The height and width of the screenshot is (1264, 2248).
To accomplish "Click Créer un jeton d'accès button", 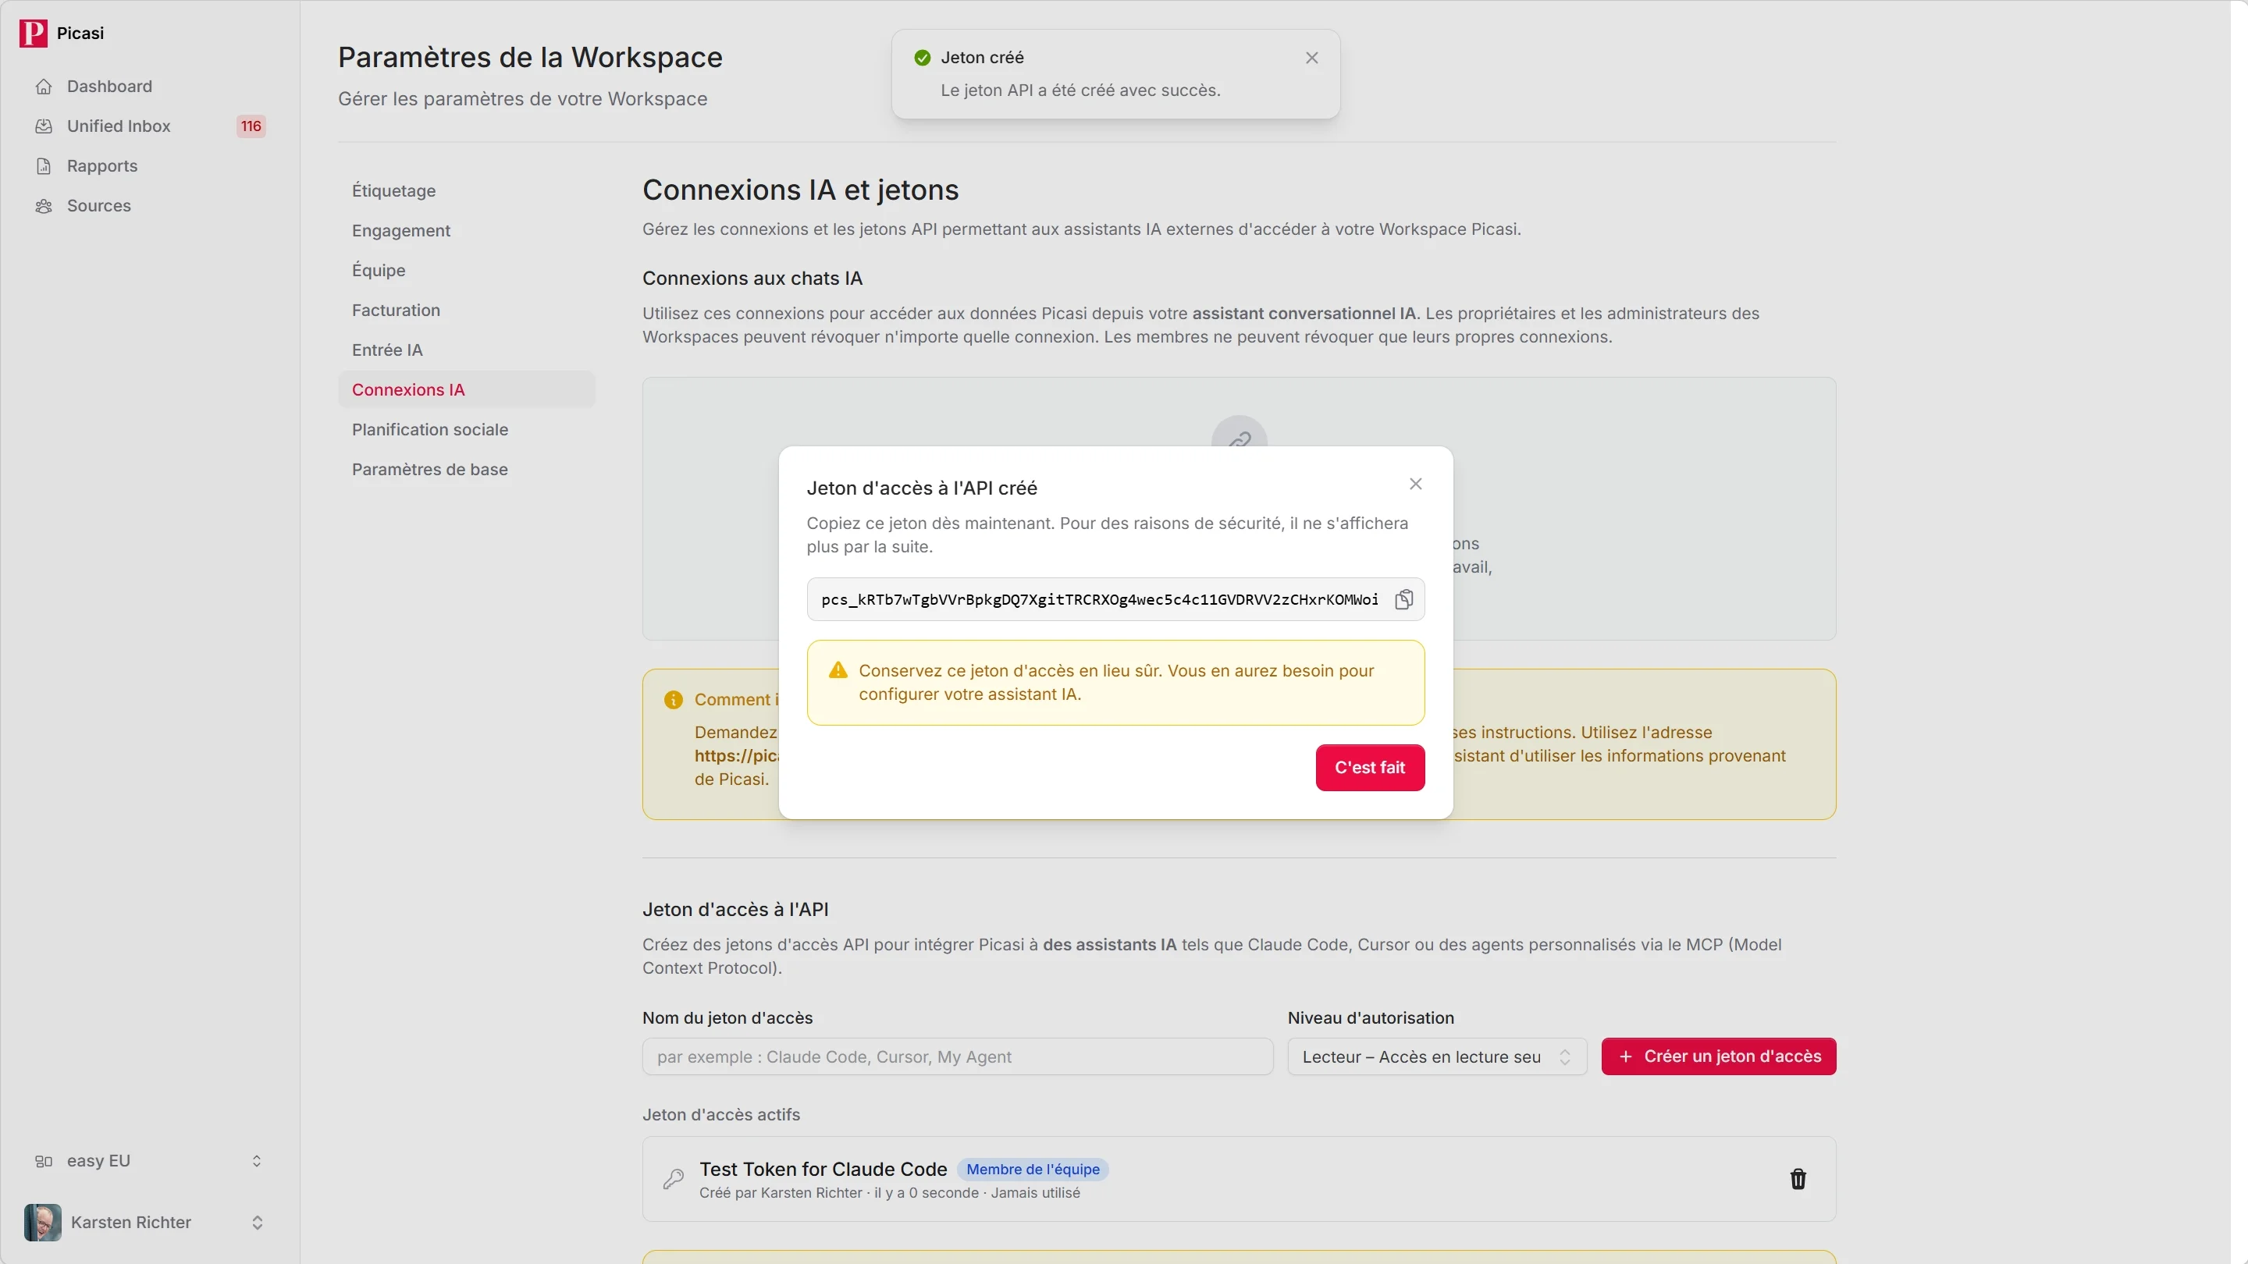I will tap(1718, 1056).
